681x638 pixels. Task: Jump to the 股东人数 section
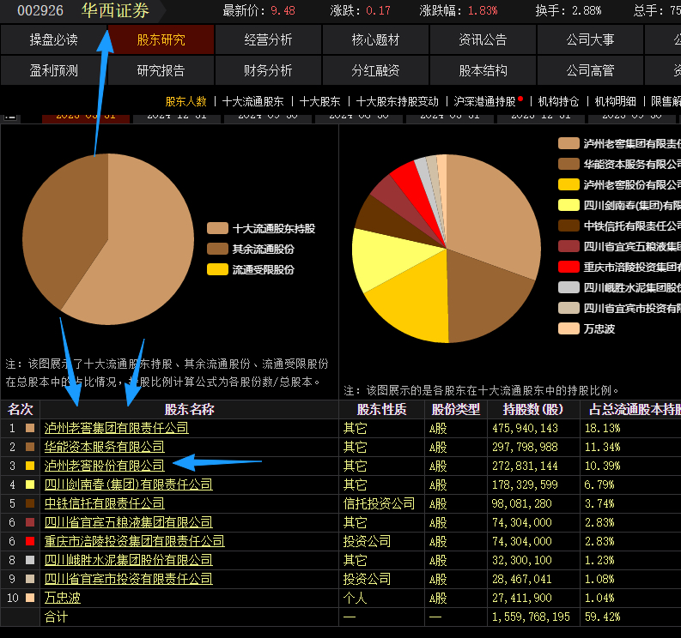tap(185, 101)
